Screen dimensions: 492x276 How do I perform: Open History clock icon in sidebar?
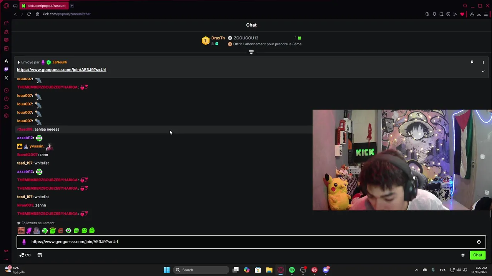click(x=6, y=99)
